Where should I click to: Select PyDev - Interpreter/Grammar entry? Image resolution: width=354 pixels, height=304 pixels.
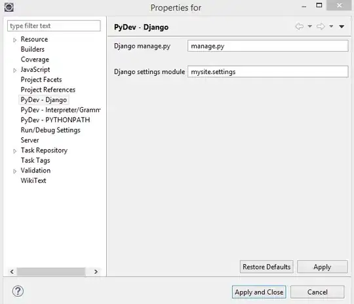coord(60,110)
